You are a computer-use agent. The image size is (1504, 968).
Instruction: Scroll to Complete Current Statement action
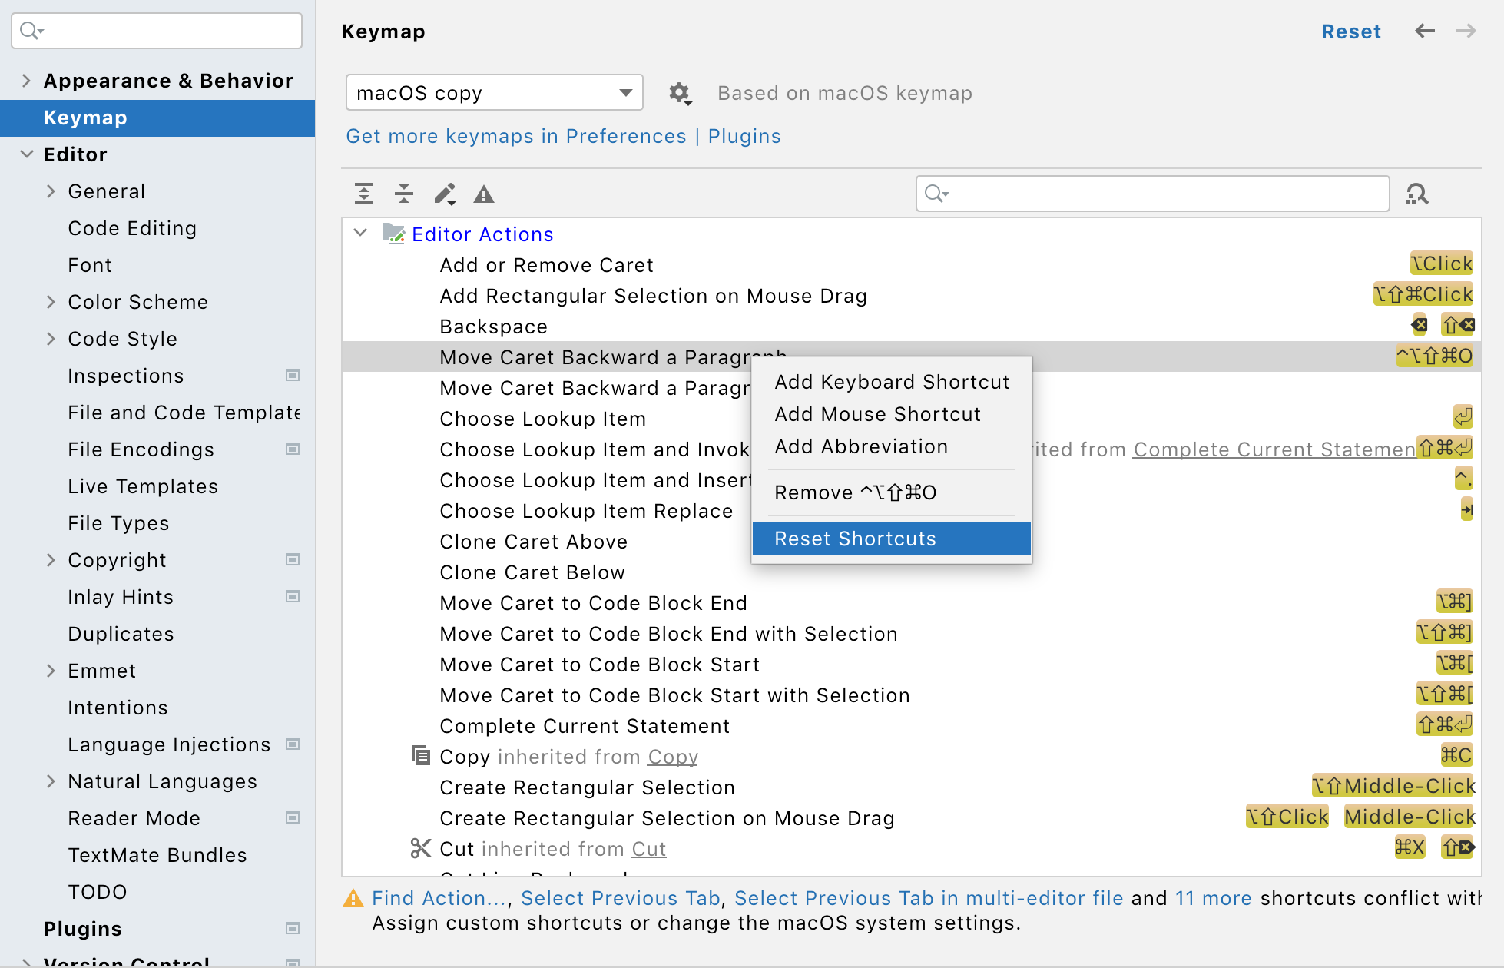pyautogui.click(x=585, y=724)
